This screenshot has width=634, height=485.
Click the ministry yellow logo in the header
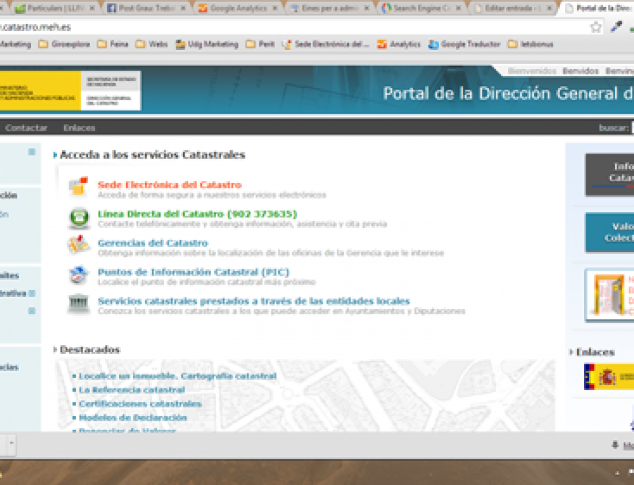39,91
